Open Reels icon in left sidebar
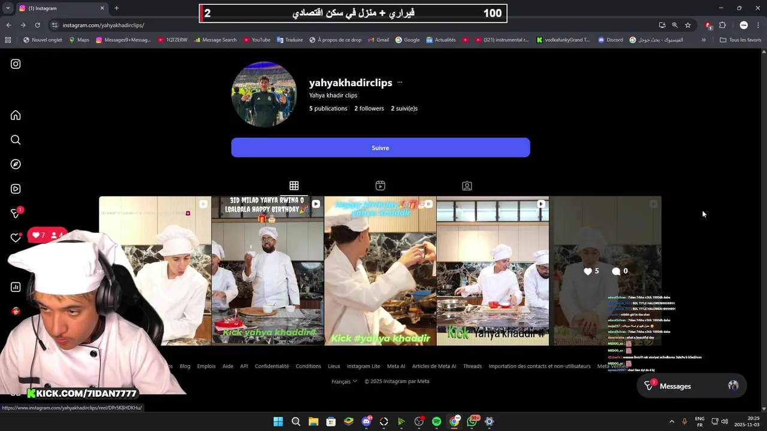The width and height of the screenshot is (767, 431). point(16,189)
